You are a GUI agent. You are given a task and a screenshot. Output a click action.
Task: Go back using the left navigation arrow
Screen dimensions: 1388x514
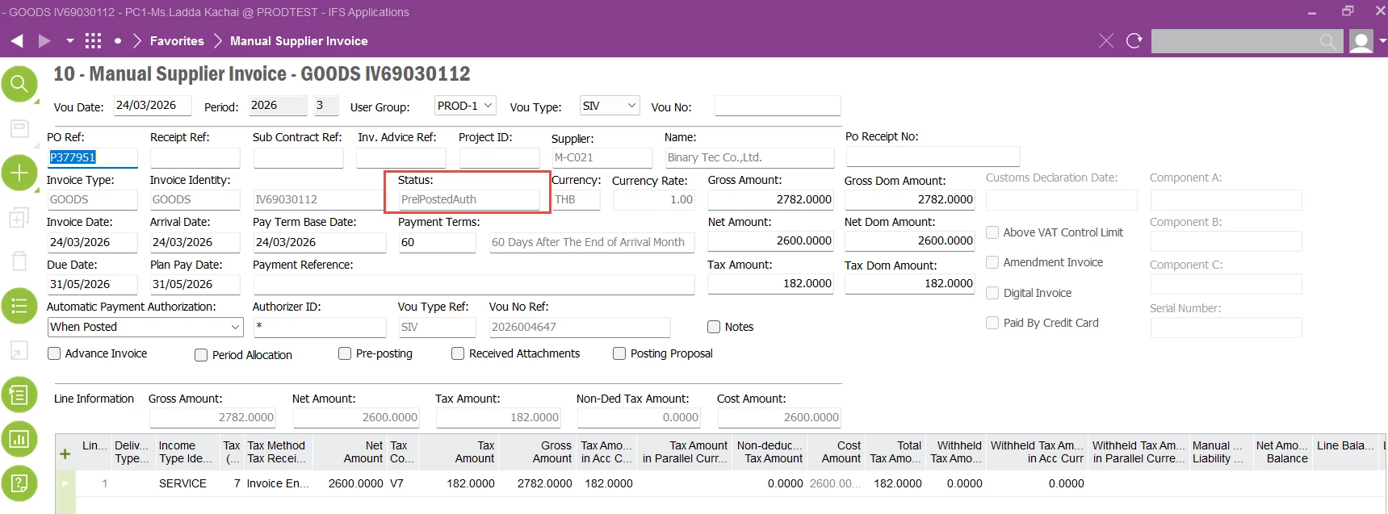tap(17, 40)
